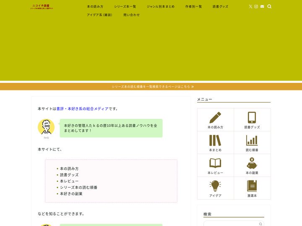Click the text 本サイトにて、
The image size is (302, 226).
coord(49,149)
